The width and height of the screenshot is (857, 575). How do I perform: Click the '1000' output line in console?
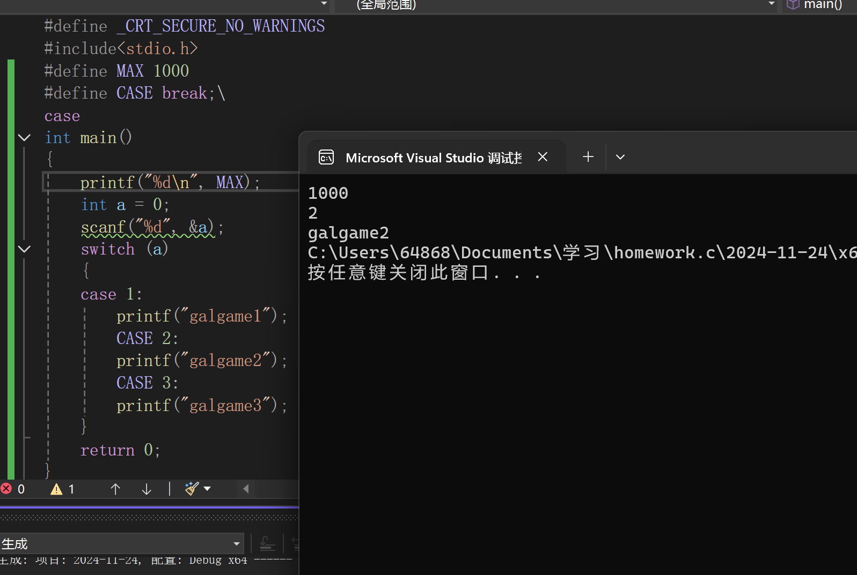point(328,193)
